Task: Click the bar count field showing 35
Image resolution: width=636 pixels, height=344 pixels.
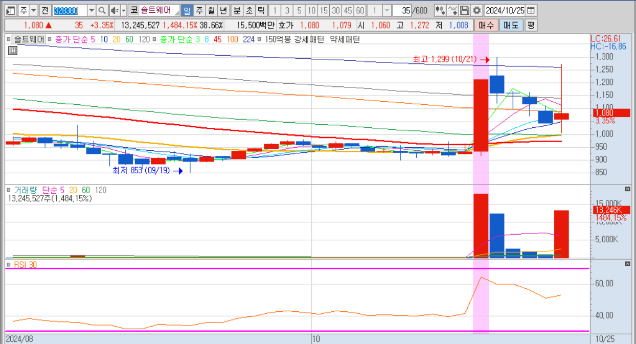Action: pyautogui.click(x=402, y=10)
